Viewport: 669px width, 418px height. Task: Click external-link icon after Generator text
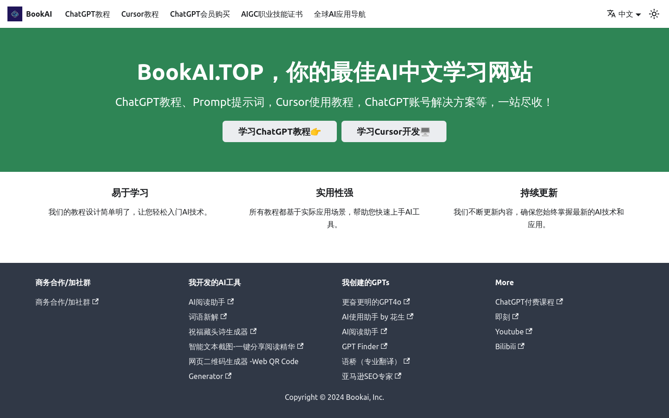(228, 376)
